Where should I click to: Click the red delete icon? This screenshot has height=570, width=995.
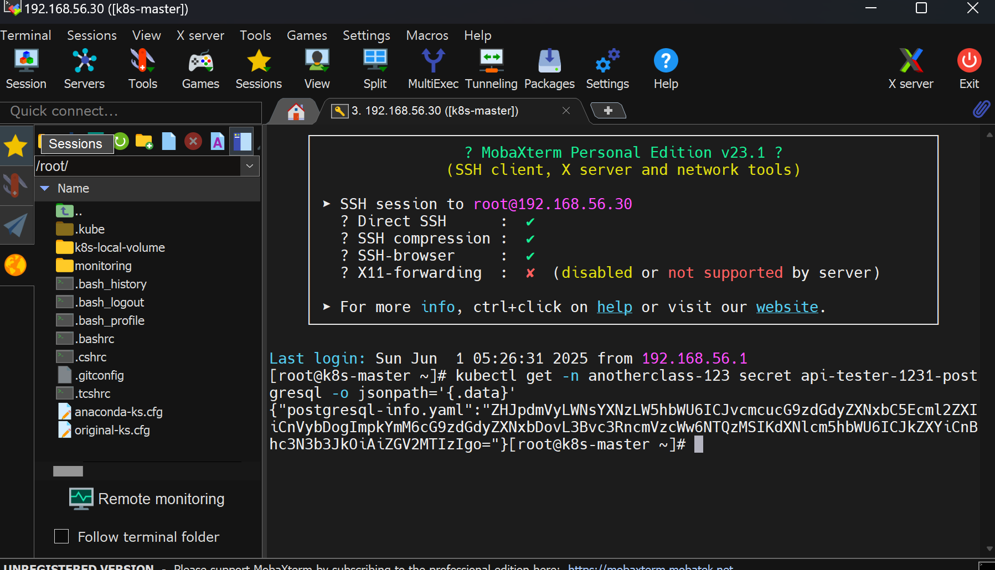[x=193, y=142]
